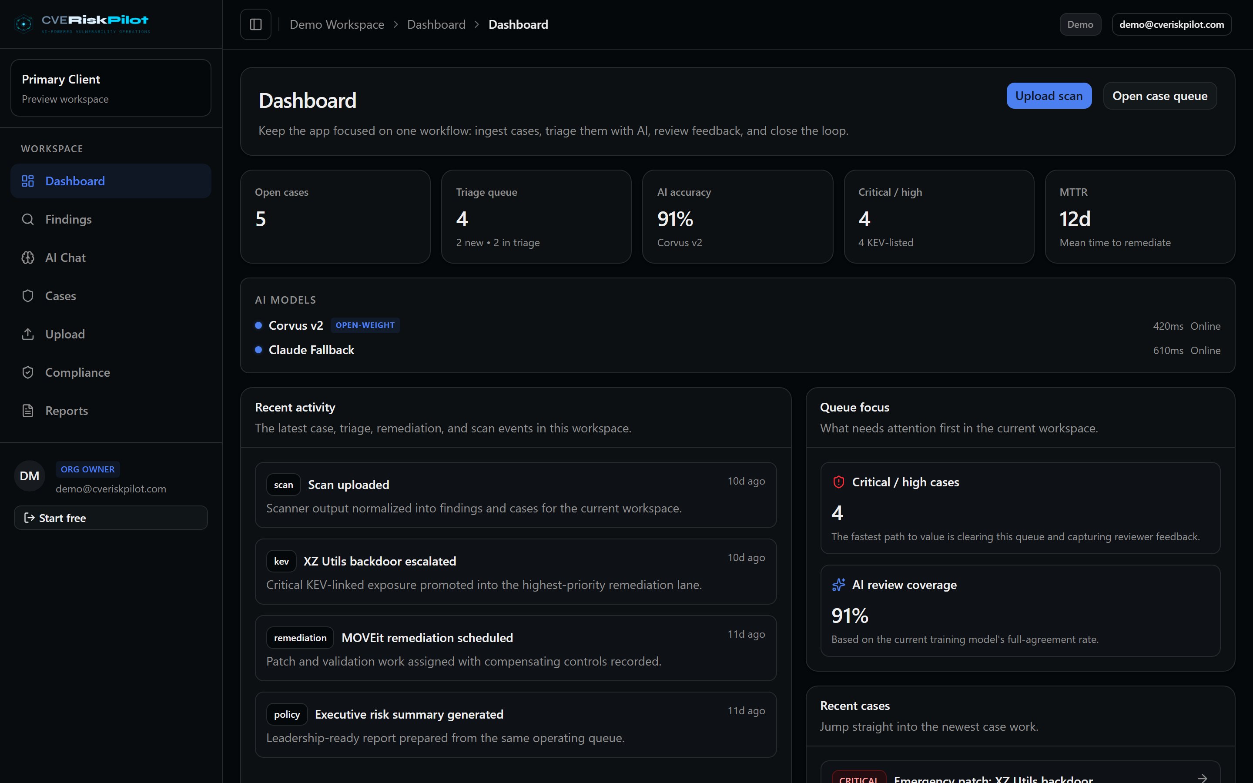Click the Reports document icon
The image size is (1253, 783).
(28, 411)
